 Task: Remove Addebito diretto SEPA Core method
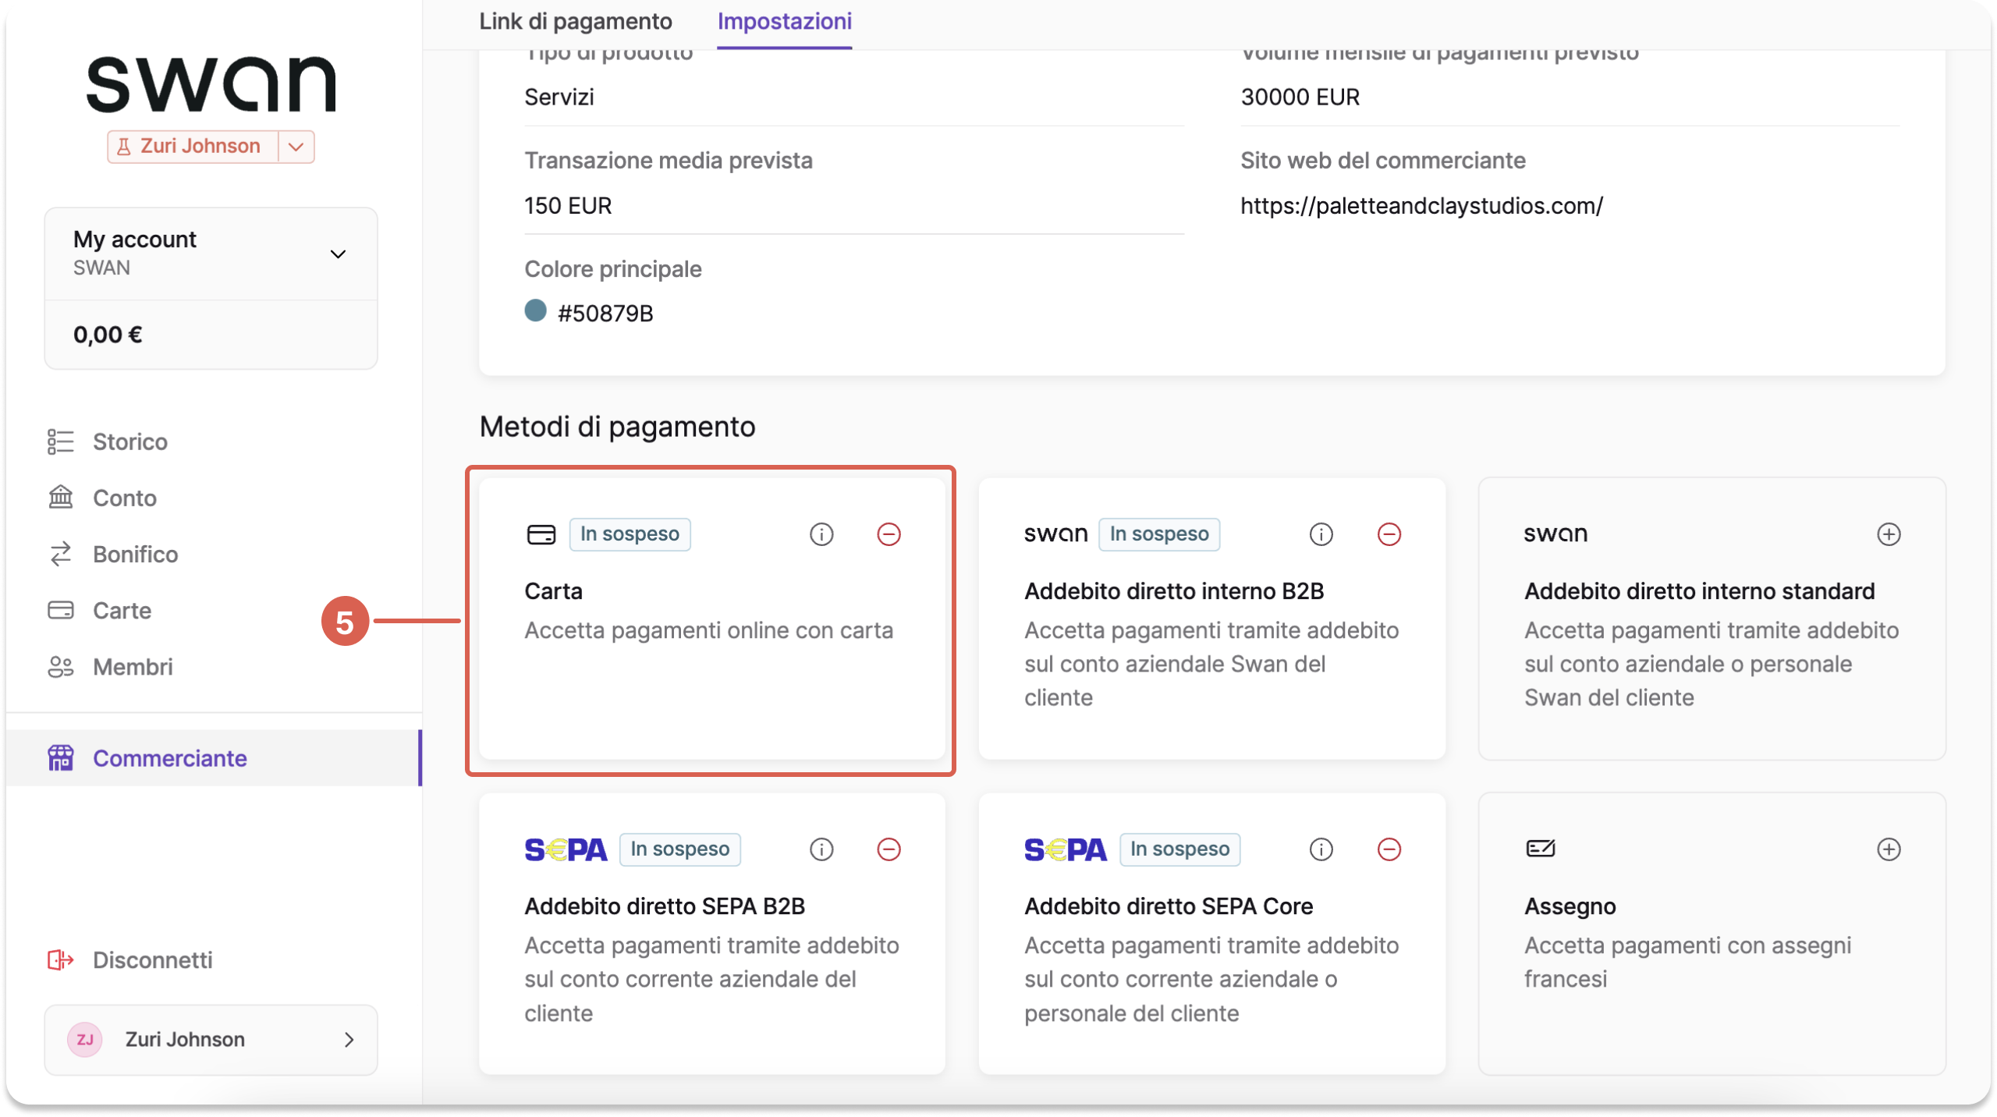coord(1389,849)
